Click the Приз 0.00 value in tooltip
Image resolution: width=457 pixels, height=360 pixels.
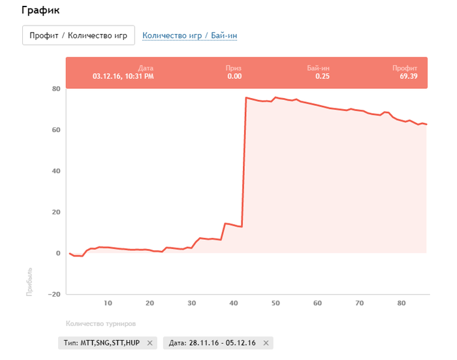(x=234, y=76)
